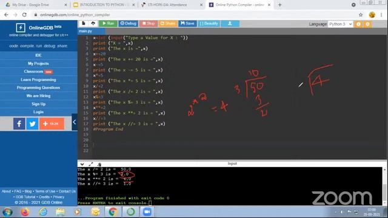Click the upload file icon in toolbar

[x=93, y=24]
